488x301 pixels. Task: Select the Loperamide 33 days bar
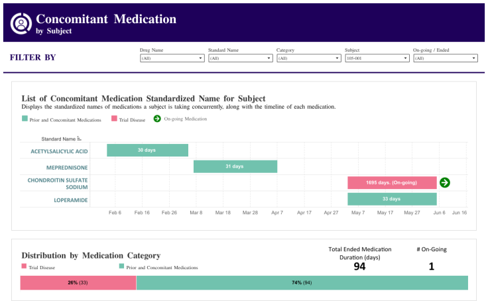[392, 198]
